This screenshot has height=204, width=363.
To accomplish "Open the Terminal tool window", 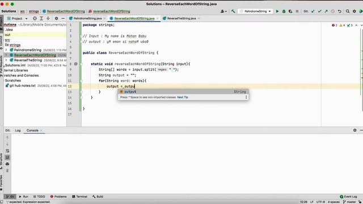I will pos(79,197).
